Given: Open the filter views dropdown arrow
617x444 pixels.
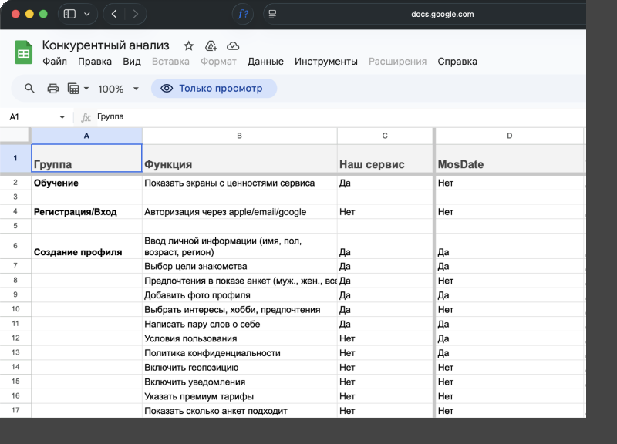Looking at the screenshot, I should point(86,89).
